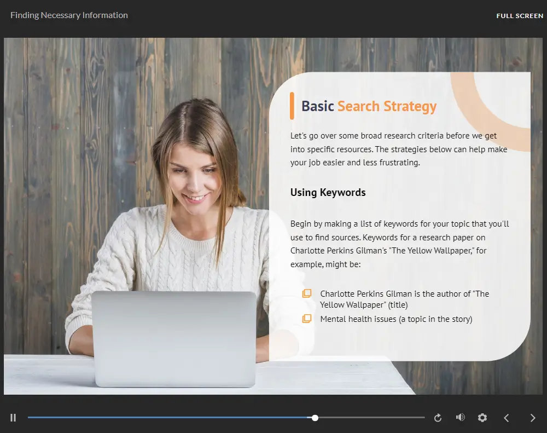Viewport: 547px width, 433px height.
Task: Click the 'Finding Necessary Information' course title
Action: [69, 15]
